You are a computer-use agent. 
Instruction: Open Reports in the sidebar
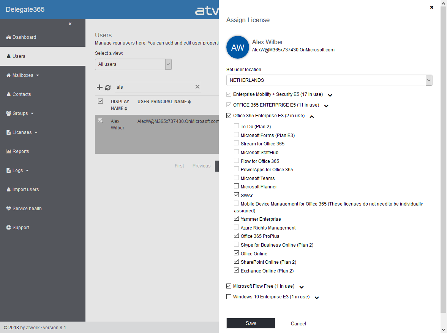tap(21, 151)
